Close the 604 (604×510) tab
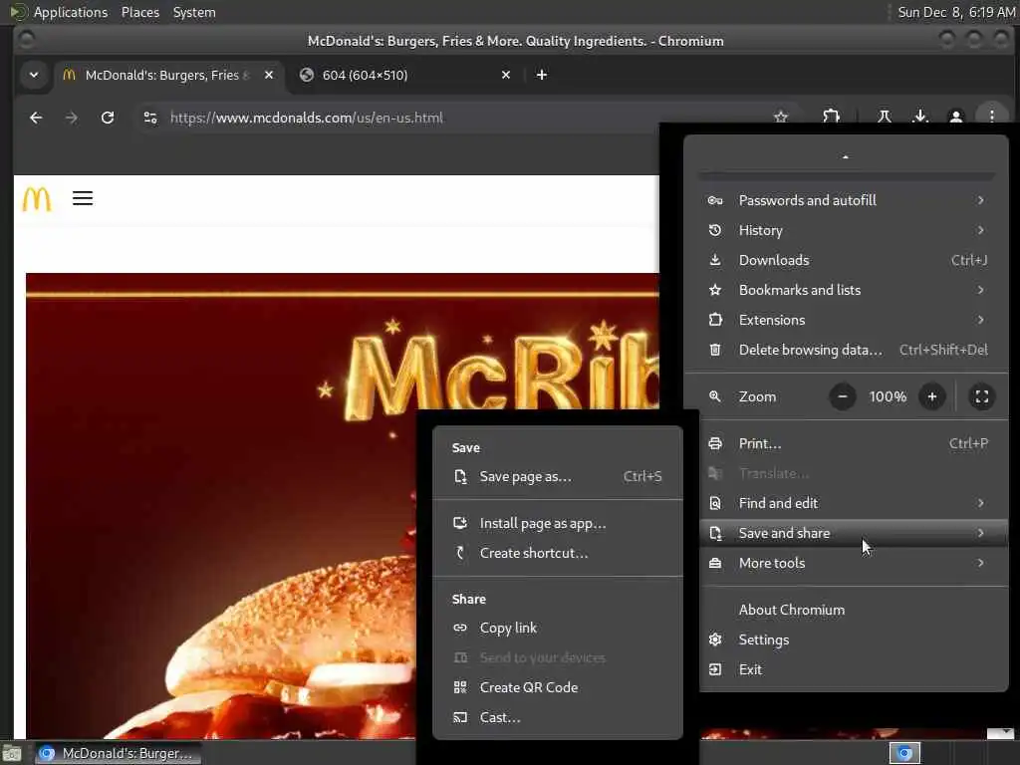Viewport: 1020px width, 765px height. [x=505, y=75]
